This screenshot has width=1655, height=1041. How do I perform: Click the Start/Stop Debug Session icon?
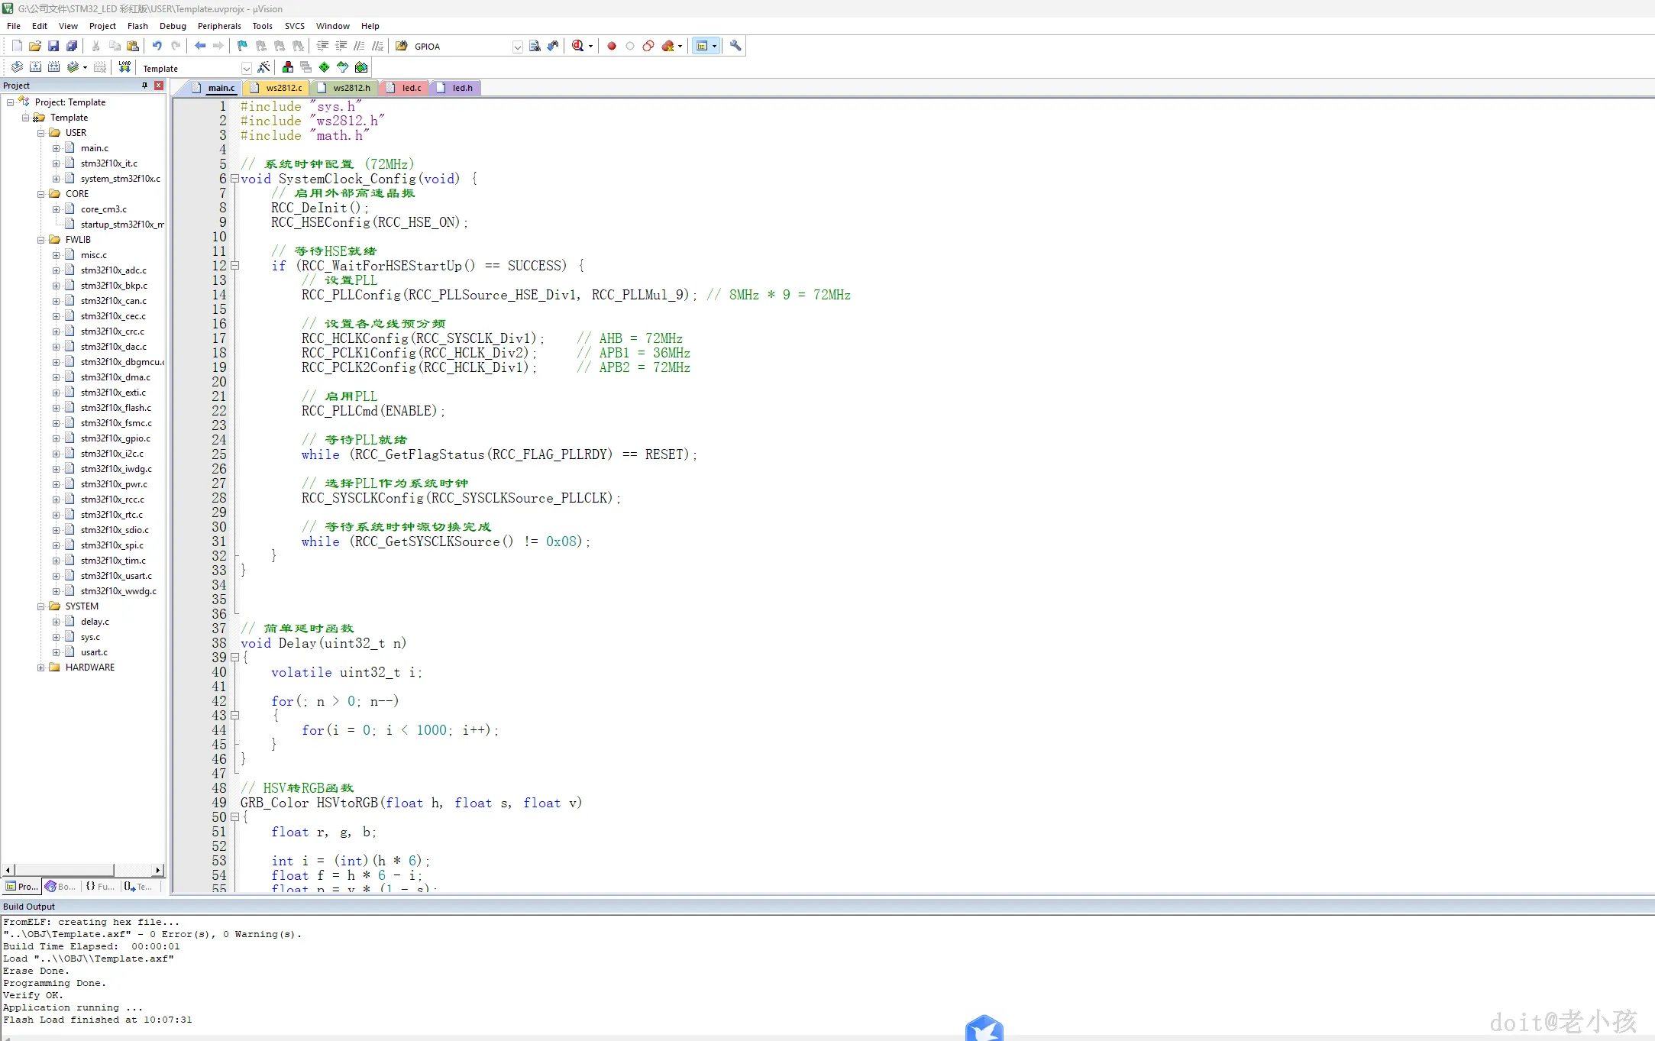point(578,46)
